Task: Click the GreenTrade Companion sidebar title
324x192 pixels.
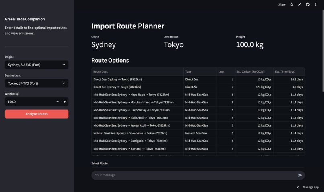Action: (x=25, y=19)
